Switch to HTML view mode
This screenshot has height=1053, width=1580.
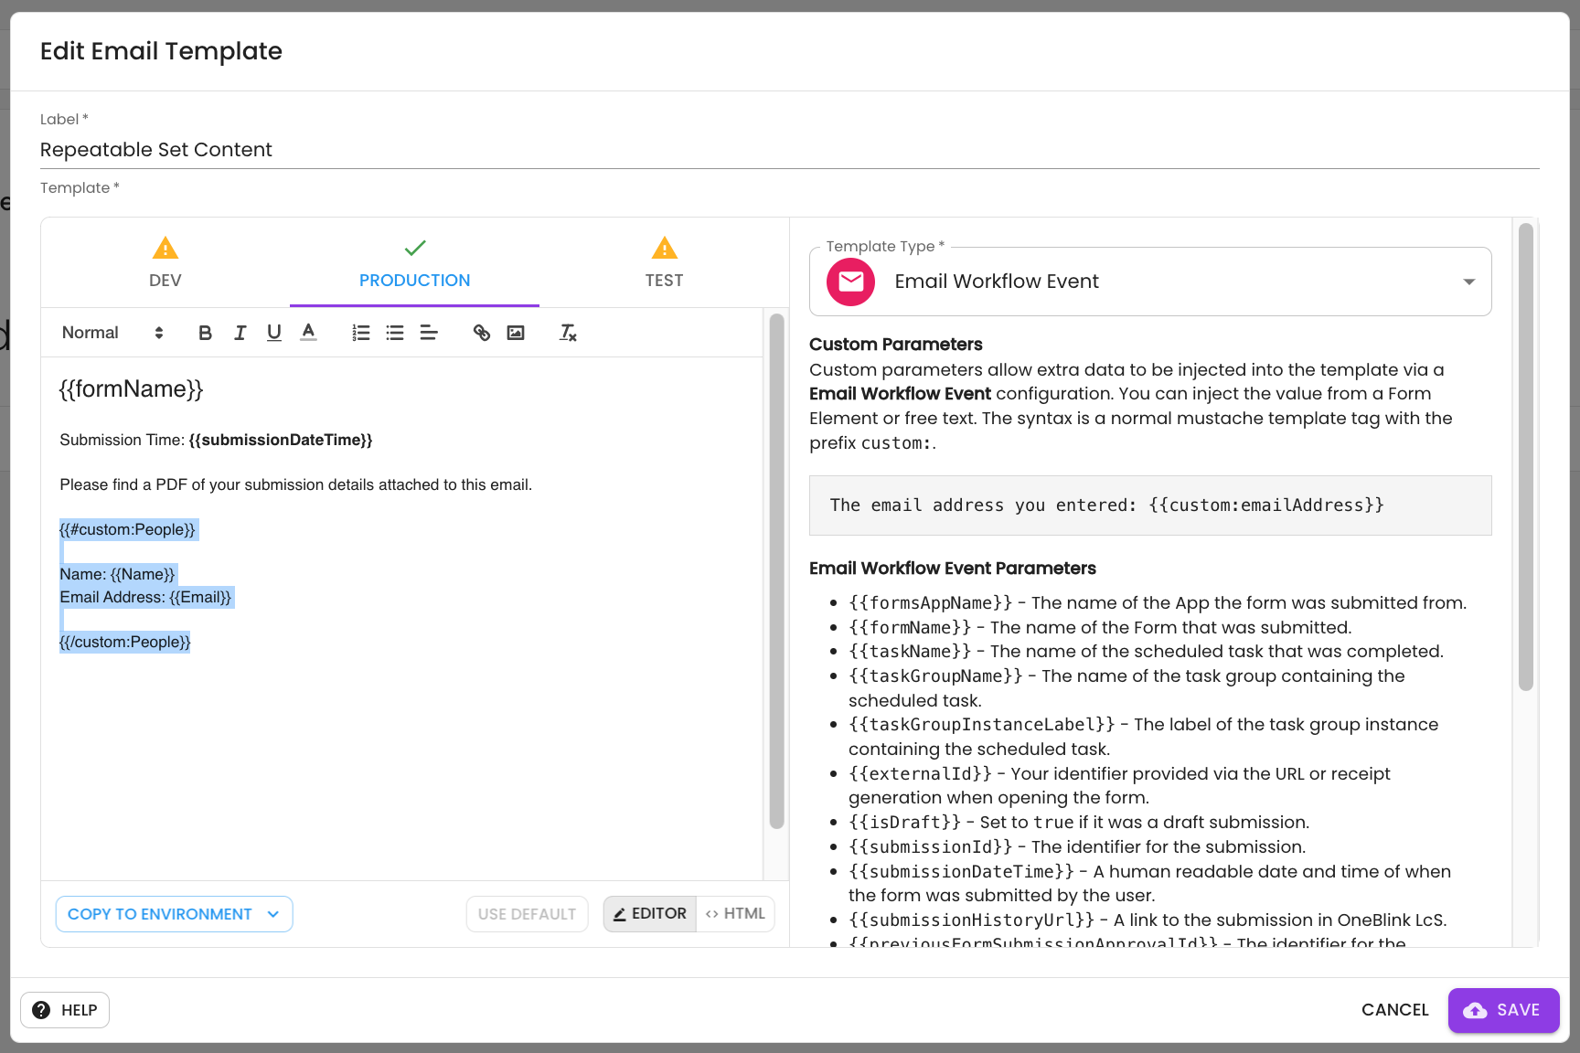click(x=736, y=914)
